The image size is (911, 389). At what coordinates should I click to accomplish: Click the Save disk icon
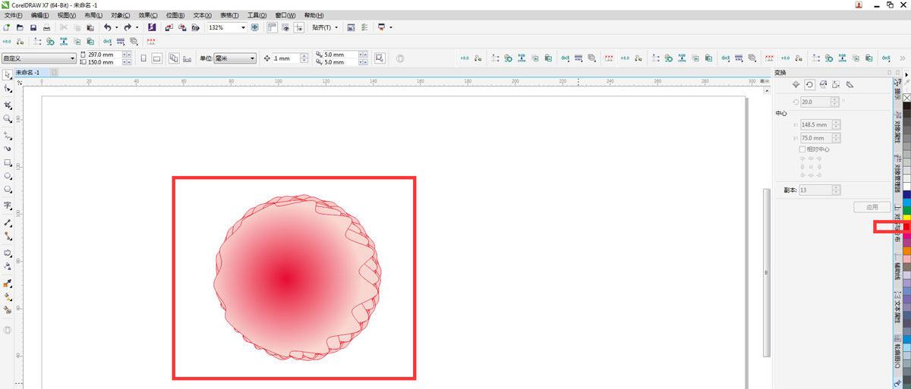point(33,27)
